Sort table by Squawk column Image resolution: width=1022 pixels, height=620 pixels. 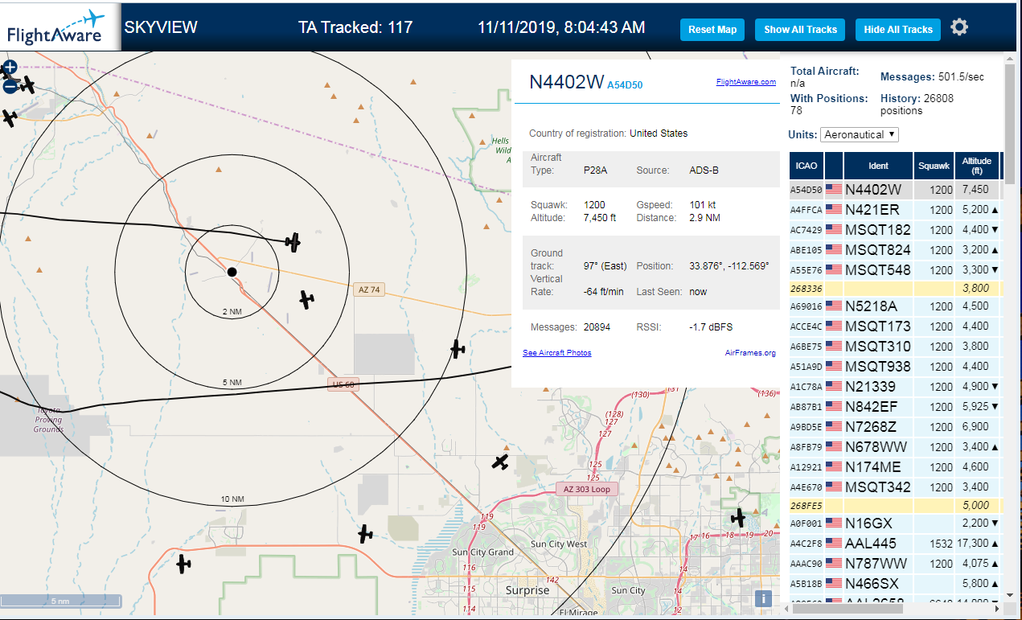934,166
